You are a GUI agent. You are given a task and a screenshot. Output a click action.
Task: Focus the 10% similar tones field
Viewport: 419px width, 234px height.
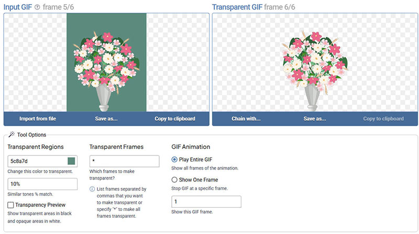(42, 184)
